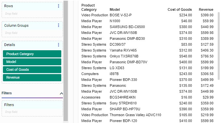
Task: Click the $16.00 cost value
Action: pyautogui.click(x=186, y=97)
